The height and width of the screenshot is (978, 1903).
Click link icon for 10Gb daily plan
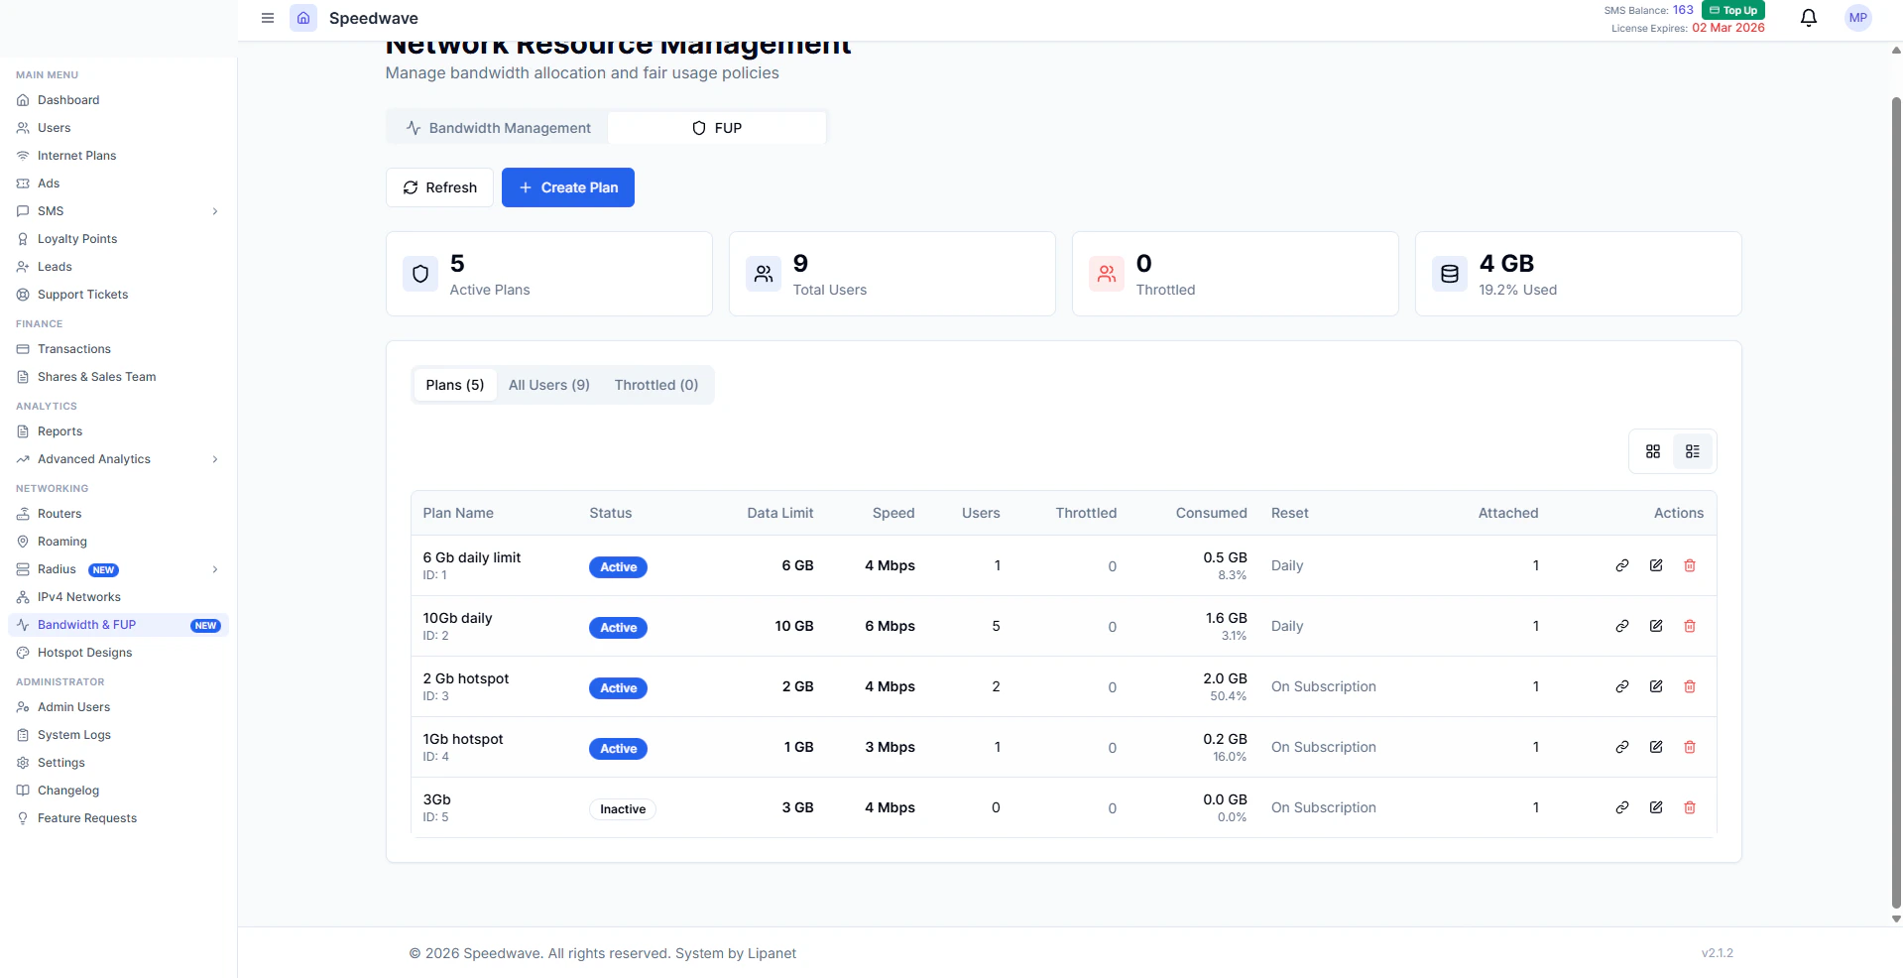[x=1622, y=626]
